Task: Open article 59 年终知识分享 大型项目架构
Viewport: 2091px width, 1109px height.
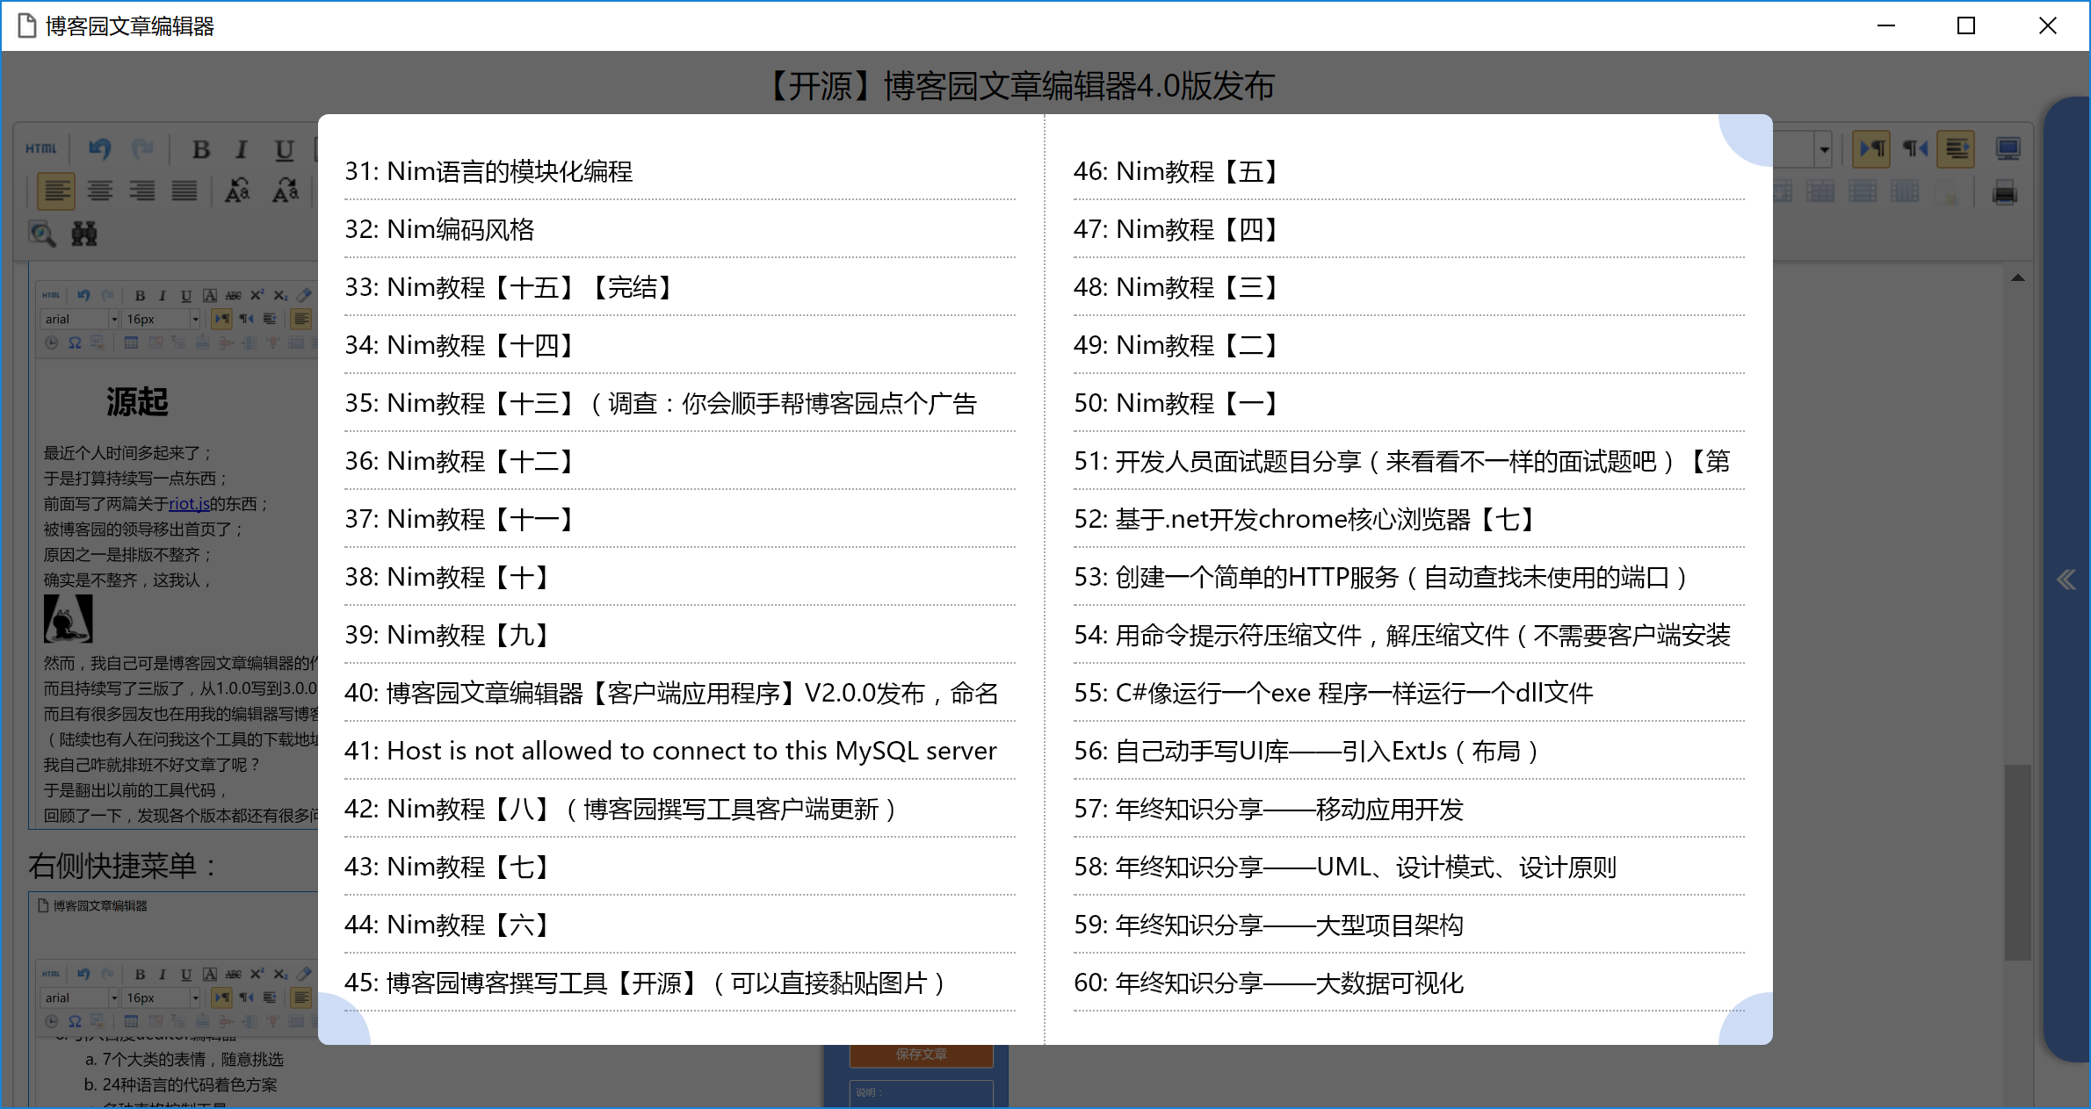Action: pyautogui.click(x=1409, y=925)
